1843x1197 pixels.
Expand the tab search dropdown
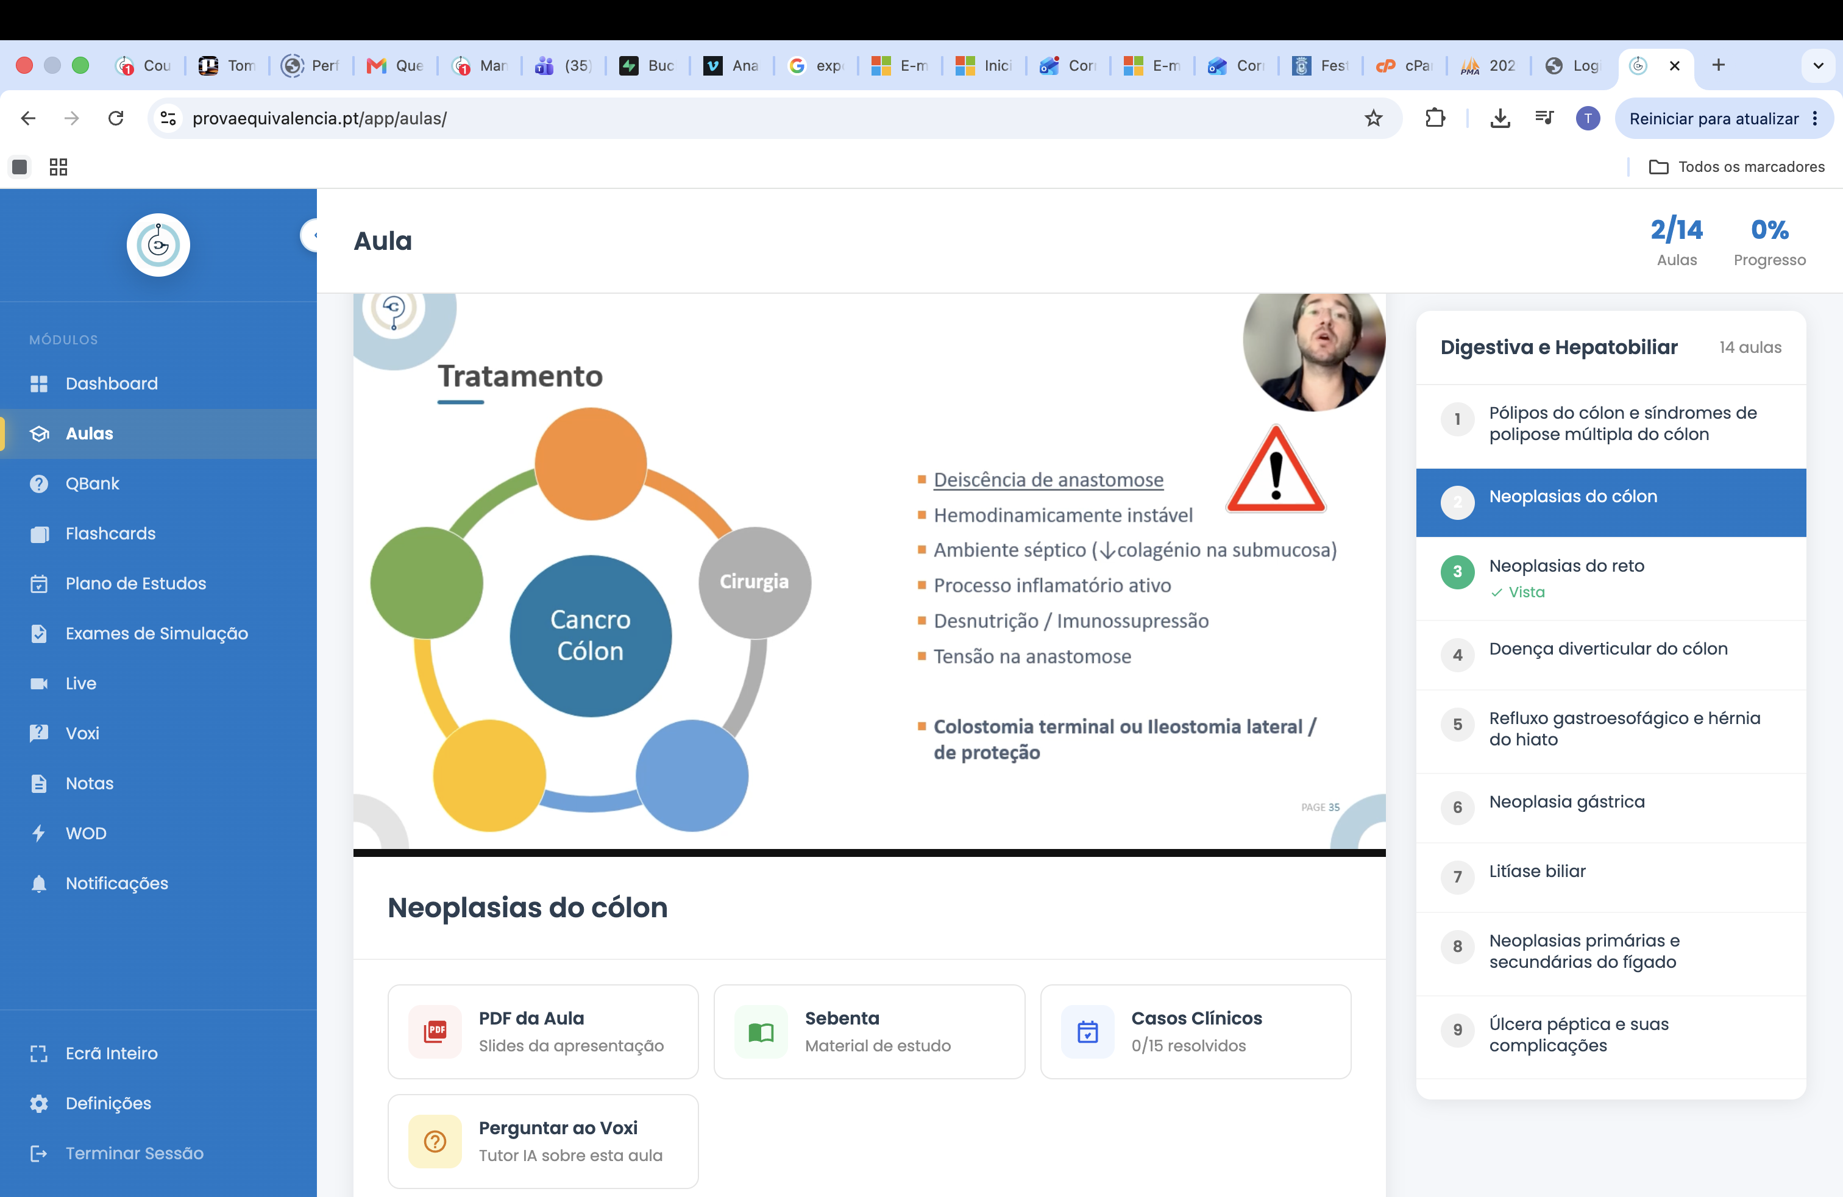tap(1818, 66)
